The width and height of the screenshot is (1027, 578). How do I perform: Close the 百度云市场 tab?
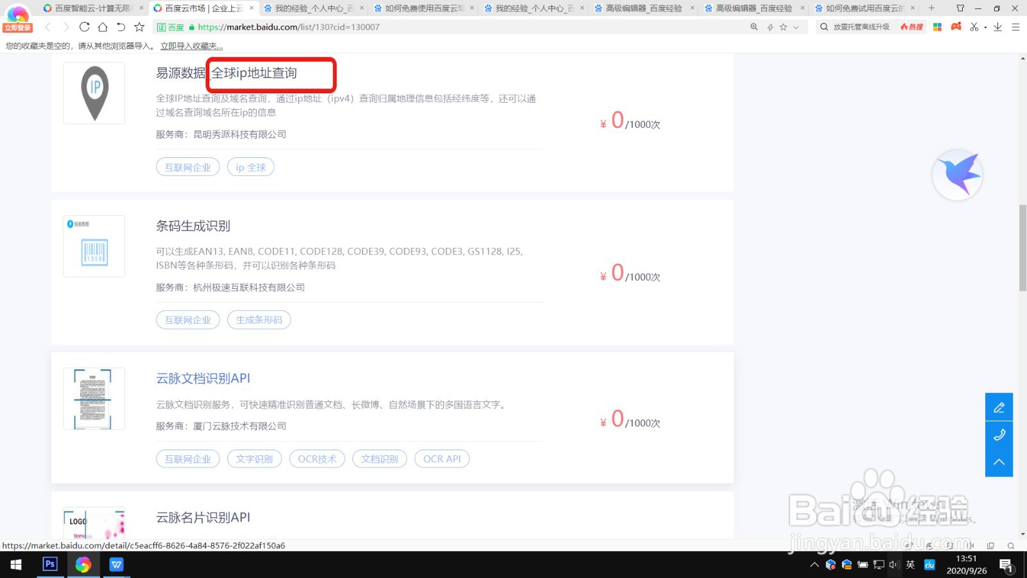(x=252, y=8)
